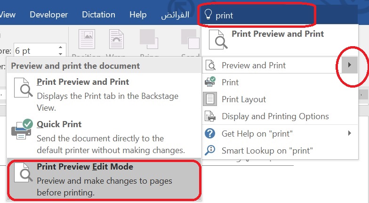The height and width of the screenshot is (203, 369).
Task: Click the Quick Print printer icon
Action: (22, 129)
